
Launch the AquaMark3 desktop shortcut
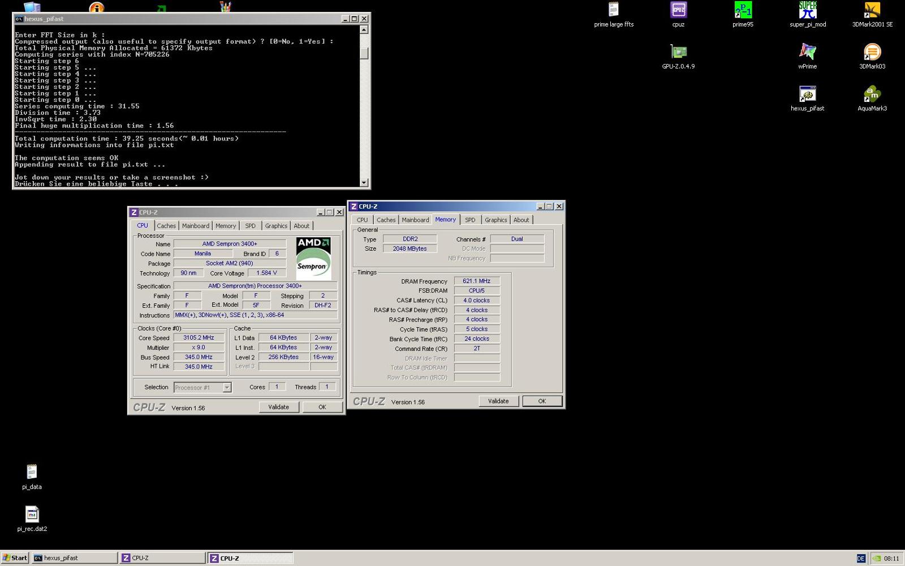point(872,98)
